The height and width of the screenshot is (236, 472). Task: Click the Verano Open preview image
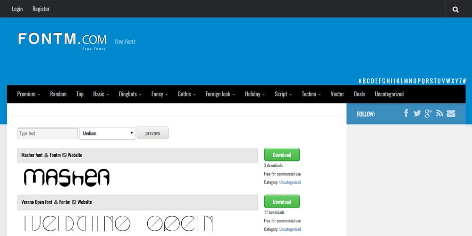(118, 223)
